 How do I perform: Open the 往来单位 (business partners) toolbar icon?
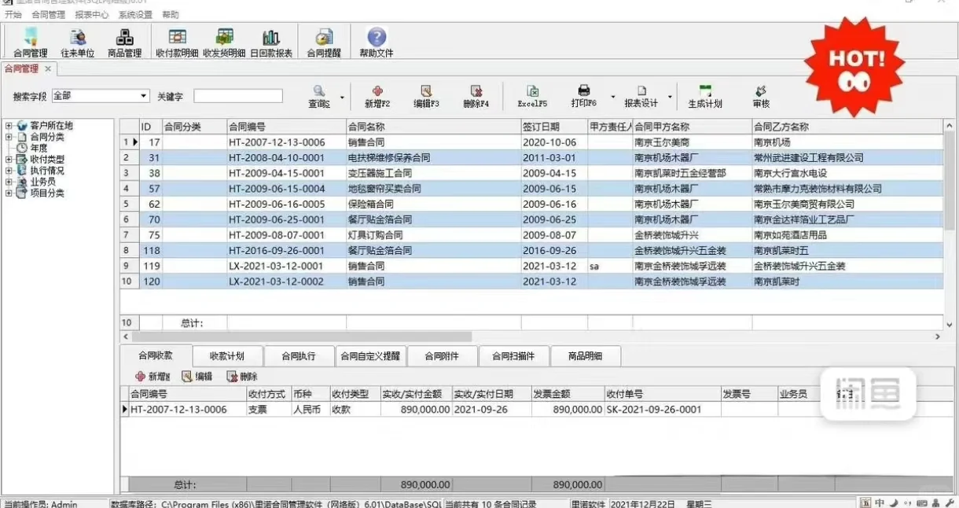coord(76,42)
